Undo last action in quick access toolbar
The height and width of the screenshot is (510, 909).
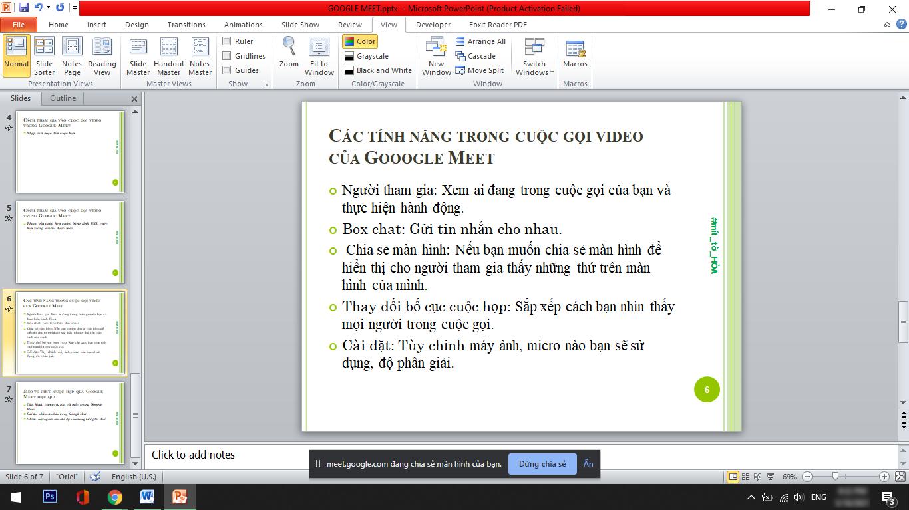click(x=39, y=8)
